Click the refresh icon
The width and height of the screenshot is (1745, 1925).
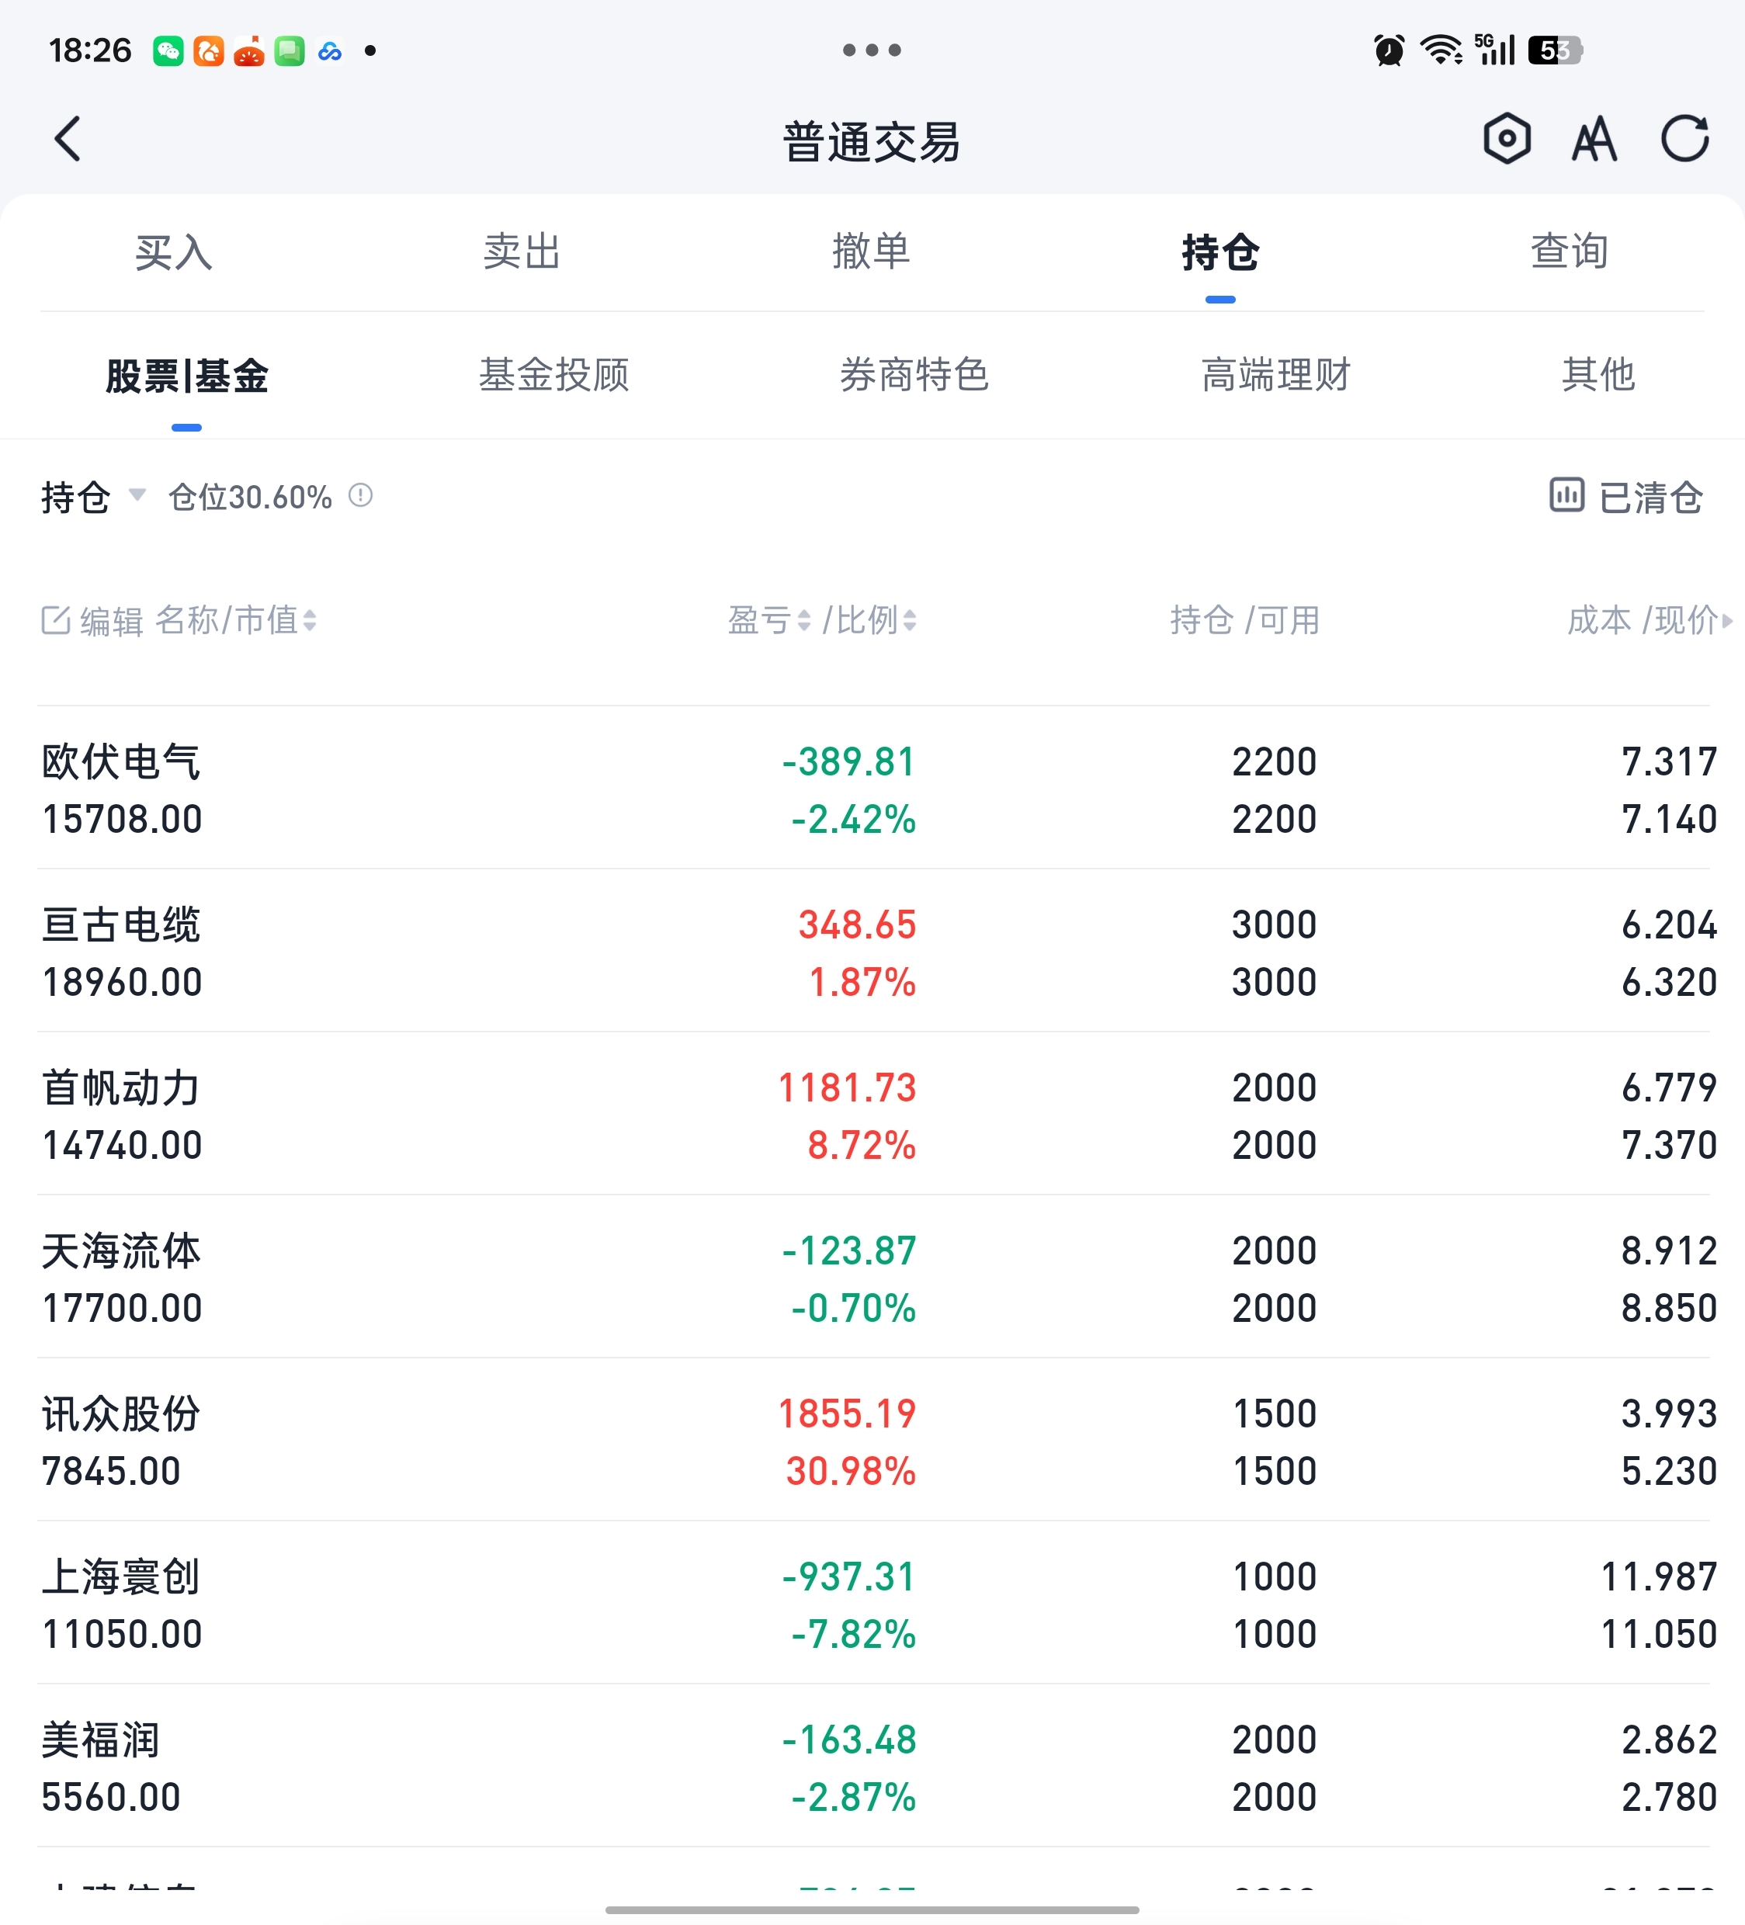pos(1684,140)
